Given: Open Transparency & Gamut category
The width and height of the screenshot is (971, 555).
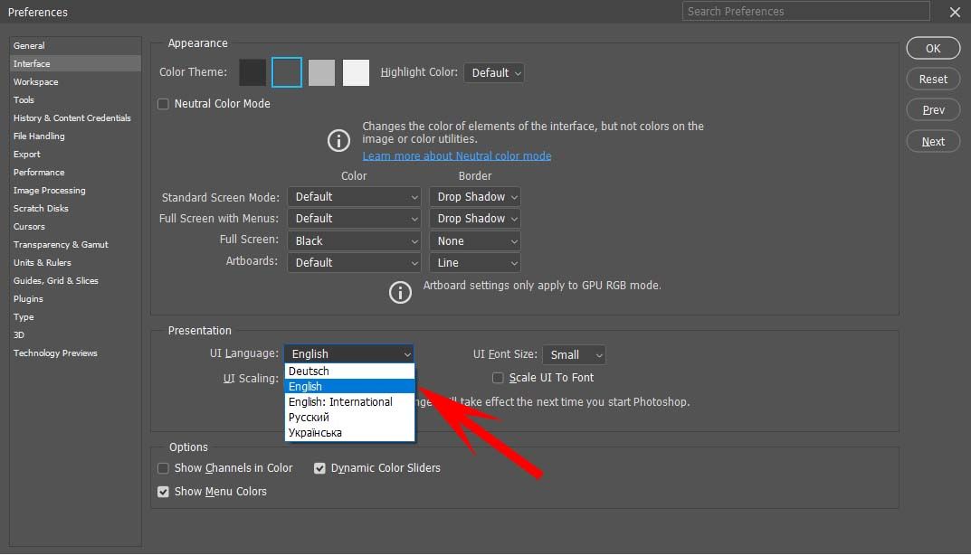Looking at the screenshot, I should pyautogui.click(x=75, y=244).
